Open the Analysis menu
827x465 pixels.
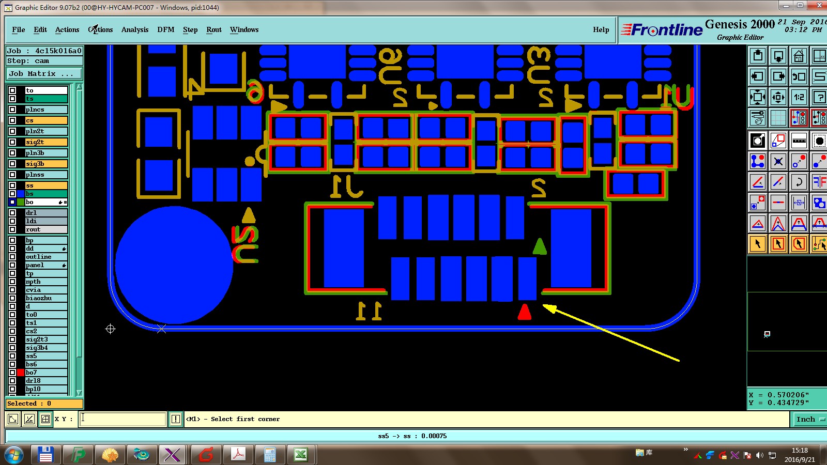point(135,29)
